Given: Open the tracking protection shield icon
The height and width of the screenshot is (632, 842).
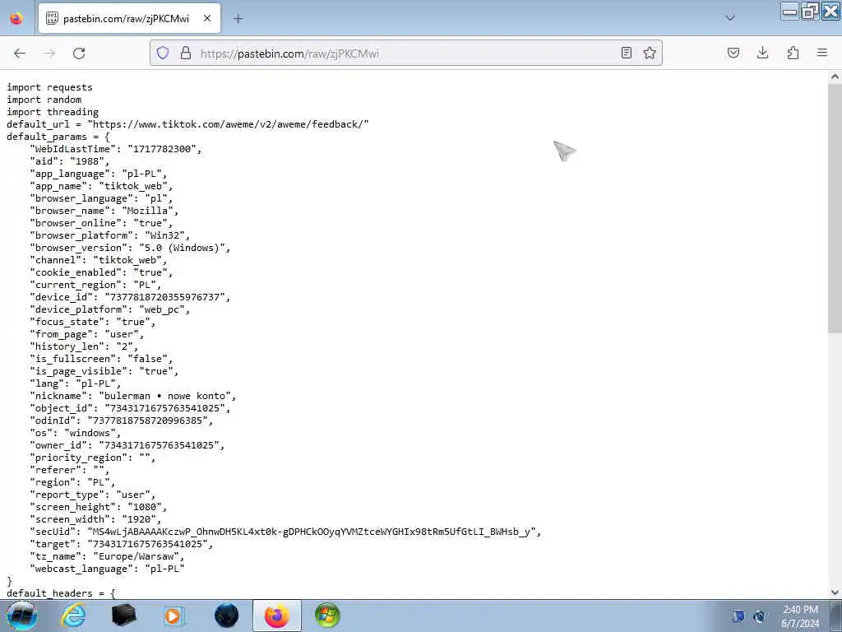Looking at the screenshot, I should [x=163, y=53].
